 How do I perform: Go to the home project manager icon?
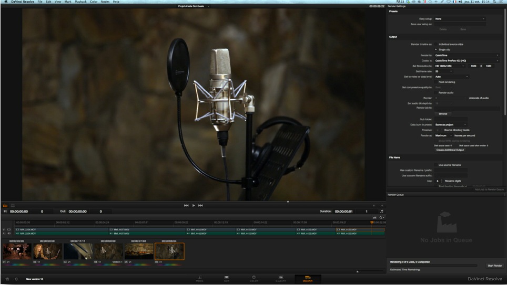click(x=7, y=279)
